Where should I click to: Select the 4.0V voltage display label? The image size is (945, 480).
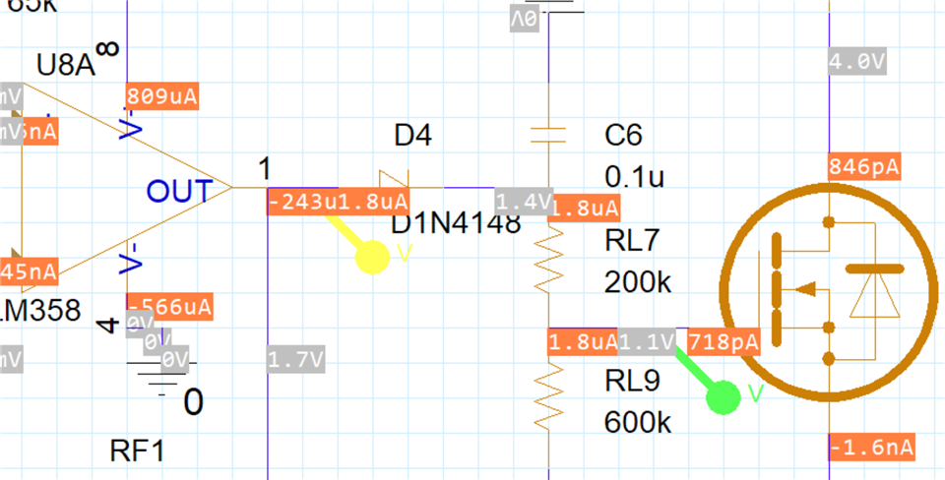coord(857,62)
